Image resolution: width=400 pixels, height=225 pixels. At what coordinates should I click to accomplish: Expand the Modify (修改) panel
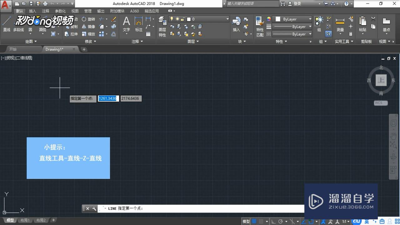pyautogui.click(x=91, y=41)
